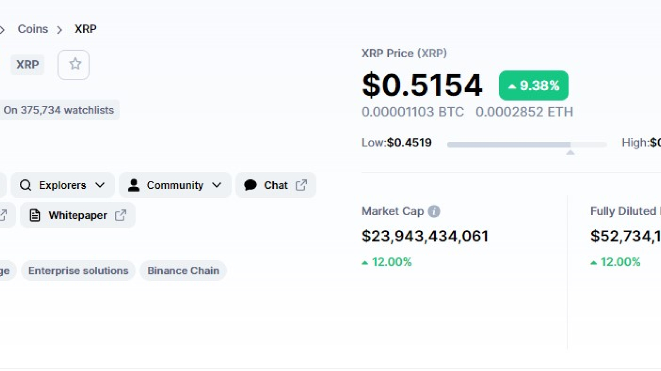
Task: Click the Chat speech bubble icon
Action: coord(250,185)
